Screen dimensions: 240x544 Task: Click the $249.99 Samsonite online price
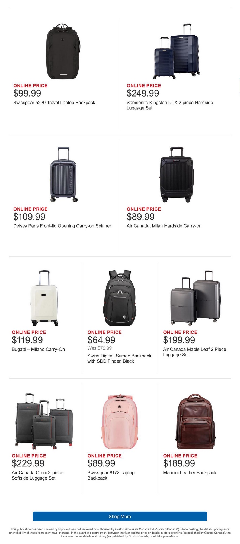pos(143,93)
